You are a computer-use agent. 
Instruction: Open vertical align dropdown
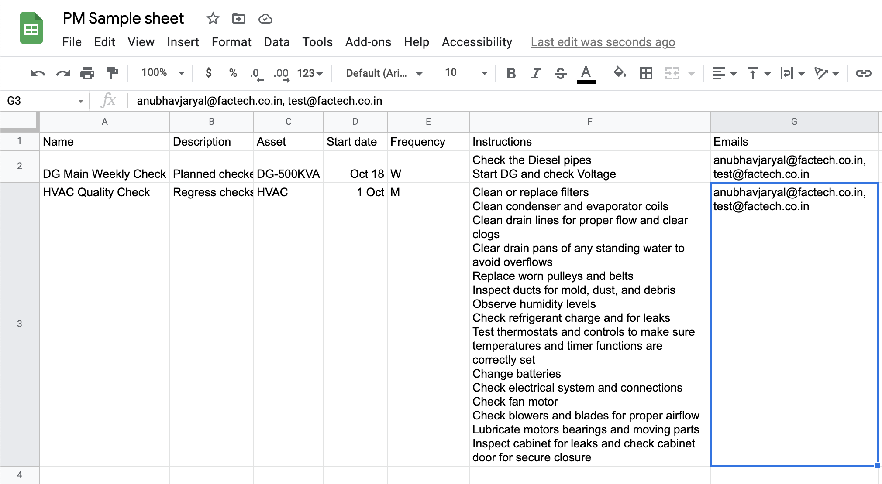click(759, 73)
